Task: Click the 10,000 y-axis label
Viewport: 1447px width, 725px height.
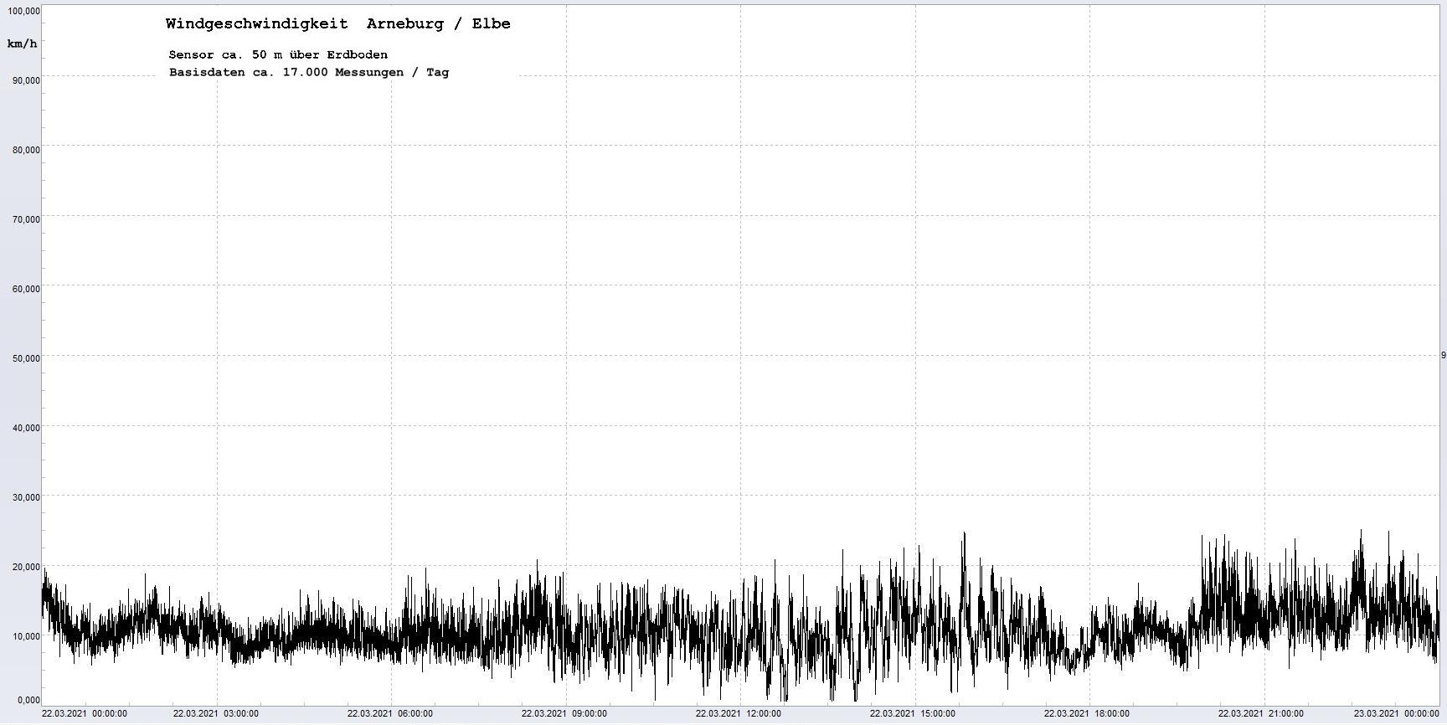Action: click(x=25, y=636)
